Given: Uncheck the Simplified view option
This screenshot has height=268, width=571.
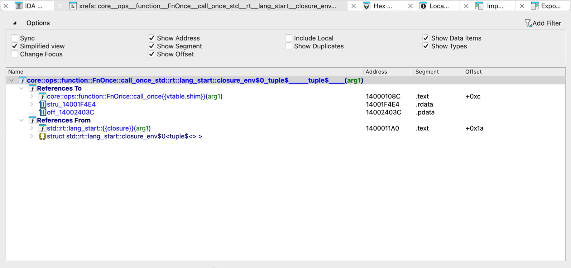Looking at the screenshot, I should (15, 46).
